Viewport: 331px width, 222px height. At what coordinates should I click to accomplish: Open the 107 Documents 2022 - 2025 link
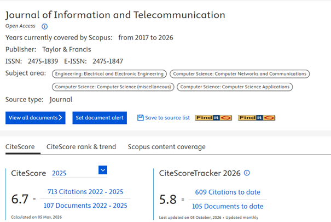click(x=85, y=206)
